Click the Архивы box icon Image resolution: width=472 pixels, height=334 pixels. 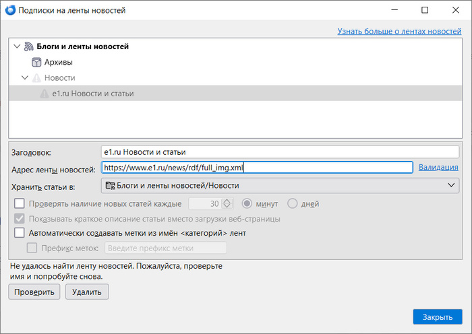coord(37,63)
